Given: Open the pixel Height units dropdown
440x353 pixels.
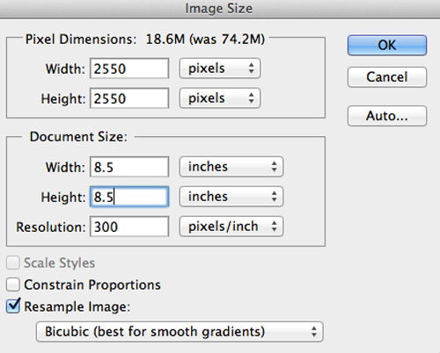Looking at the screenshot, I should (x=220, y=98).
